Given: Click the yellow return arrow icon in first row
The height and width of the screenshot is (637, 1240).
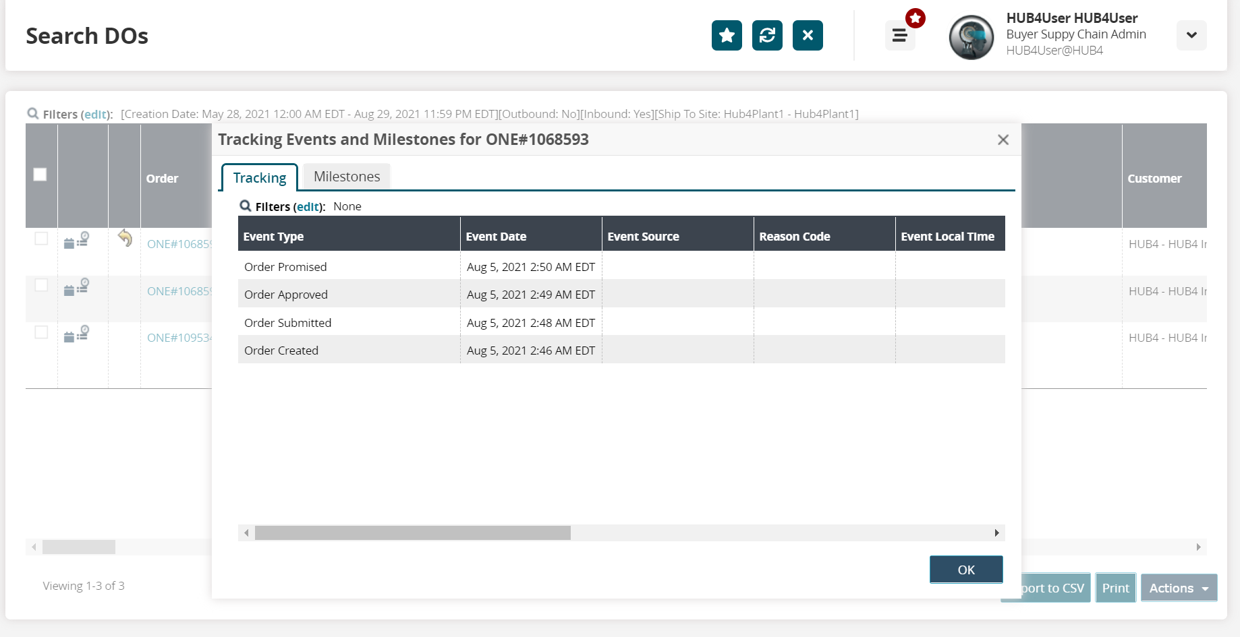Looking at the screenshot, I should click(125, 238).
